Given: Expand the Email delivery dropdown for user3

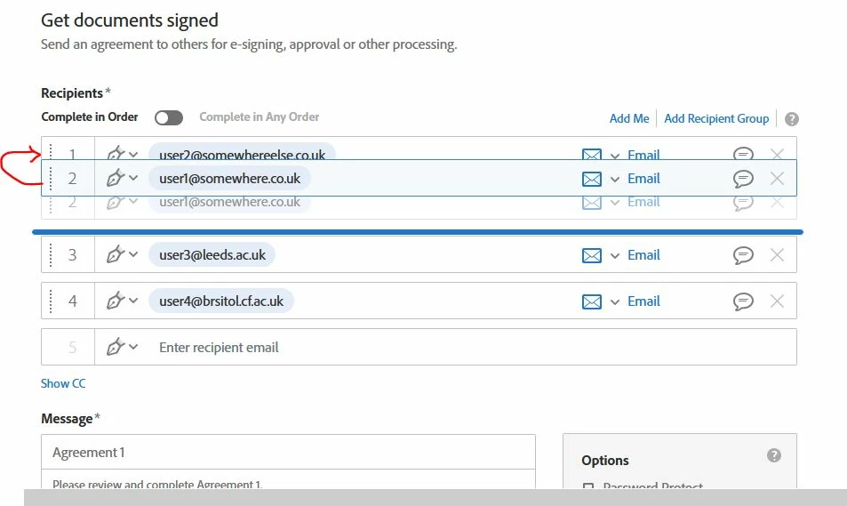Looking at the screenshot, I should 615,256.
